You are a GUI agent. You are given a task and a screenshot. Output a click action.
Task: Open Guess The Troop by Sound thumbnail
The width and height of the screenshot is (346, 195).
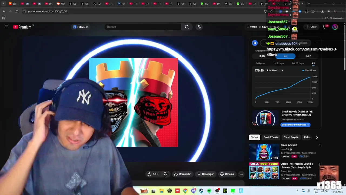264,171
